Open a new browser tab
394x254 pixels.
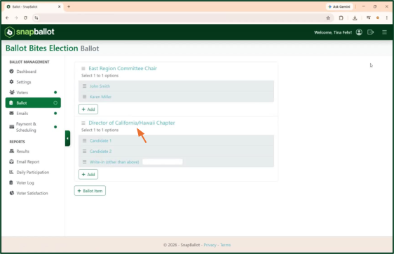(69, 6)
